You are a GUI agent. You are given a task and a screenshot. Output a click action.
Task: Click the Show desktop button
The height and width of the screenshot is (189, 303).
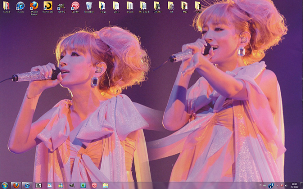tap(301, 185)
